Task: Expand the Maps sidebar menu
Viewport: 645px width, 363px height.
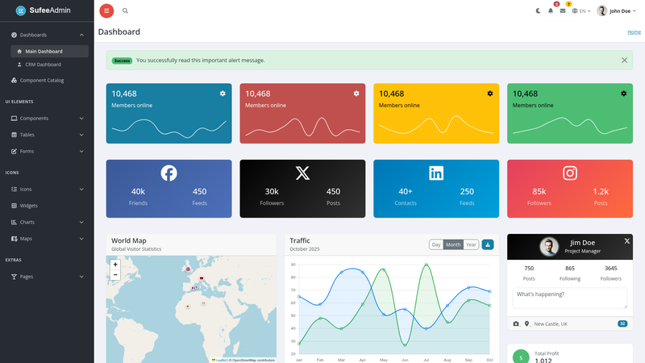Action: pos(47,238)
